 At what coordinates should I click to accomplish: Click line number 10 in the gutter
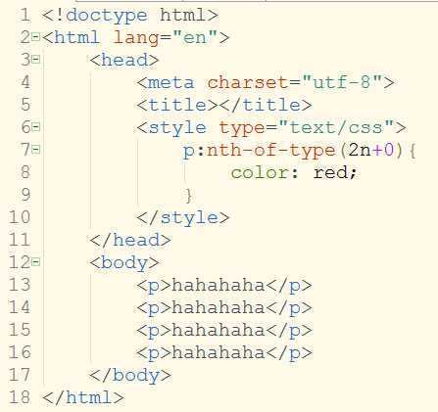coord(20,217)
